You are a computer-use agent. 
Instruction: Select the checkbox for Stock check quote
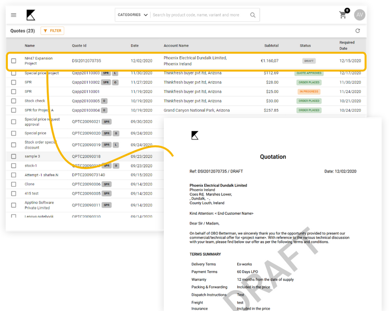point(14,101)
